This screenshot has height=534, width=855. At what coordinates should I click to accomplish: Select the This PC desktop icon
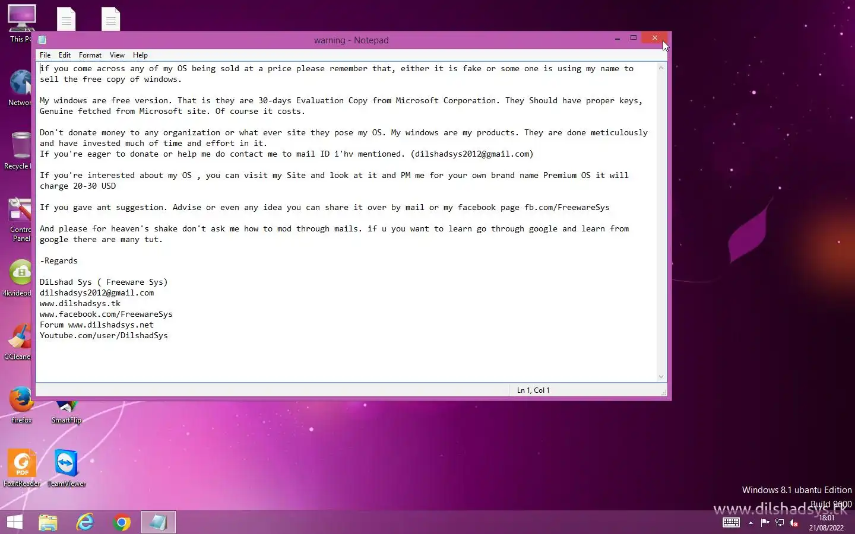[x=21, y=24]
